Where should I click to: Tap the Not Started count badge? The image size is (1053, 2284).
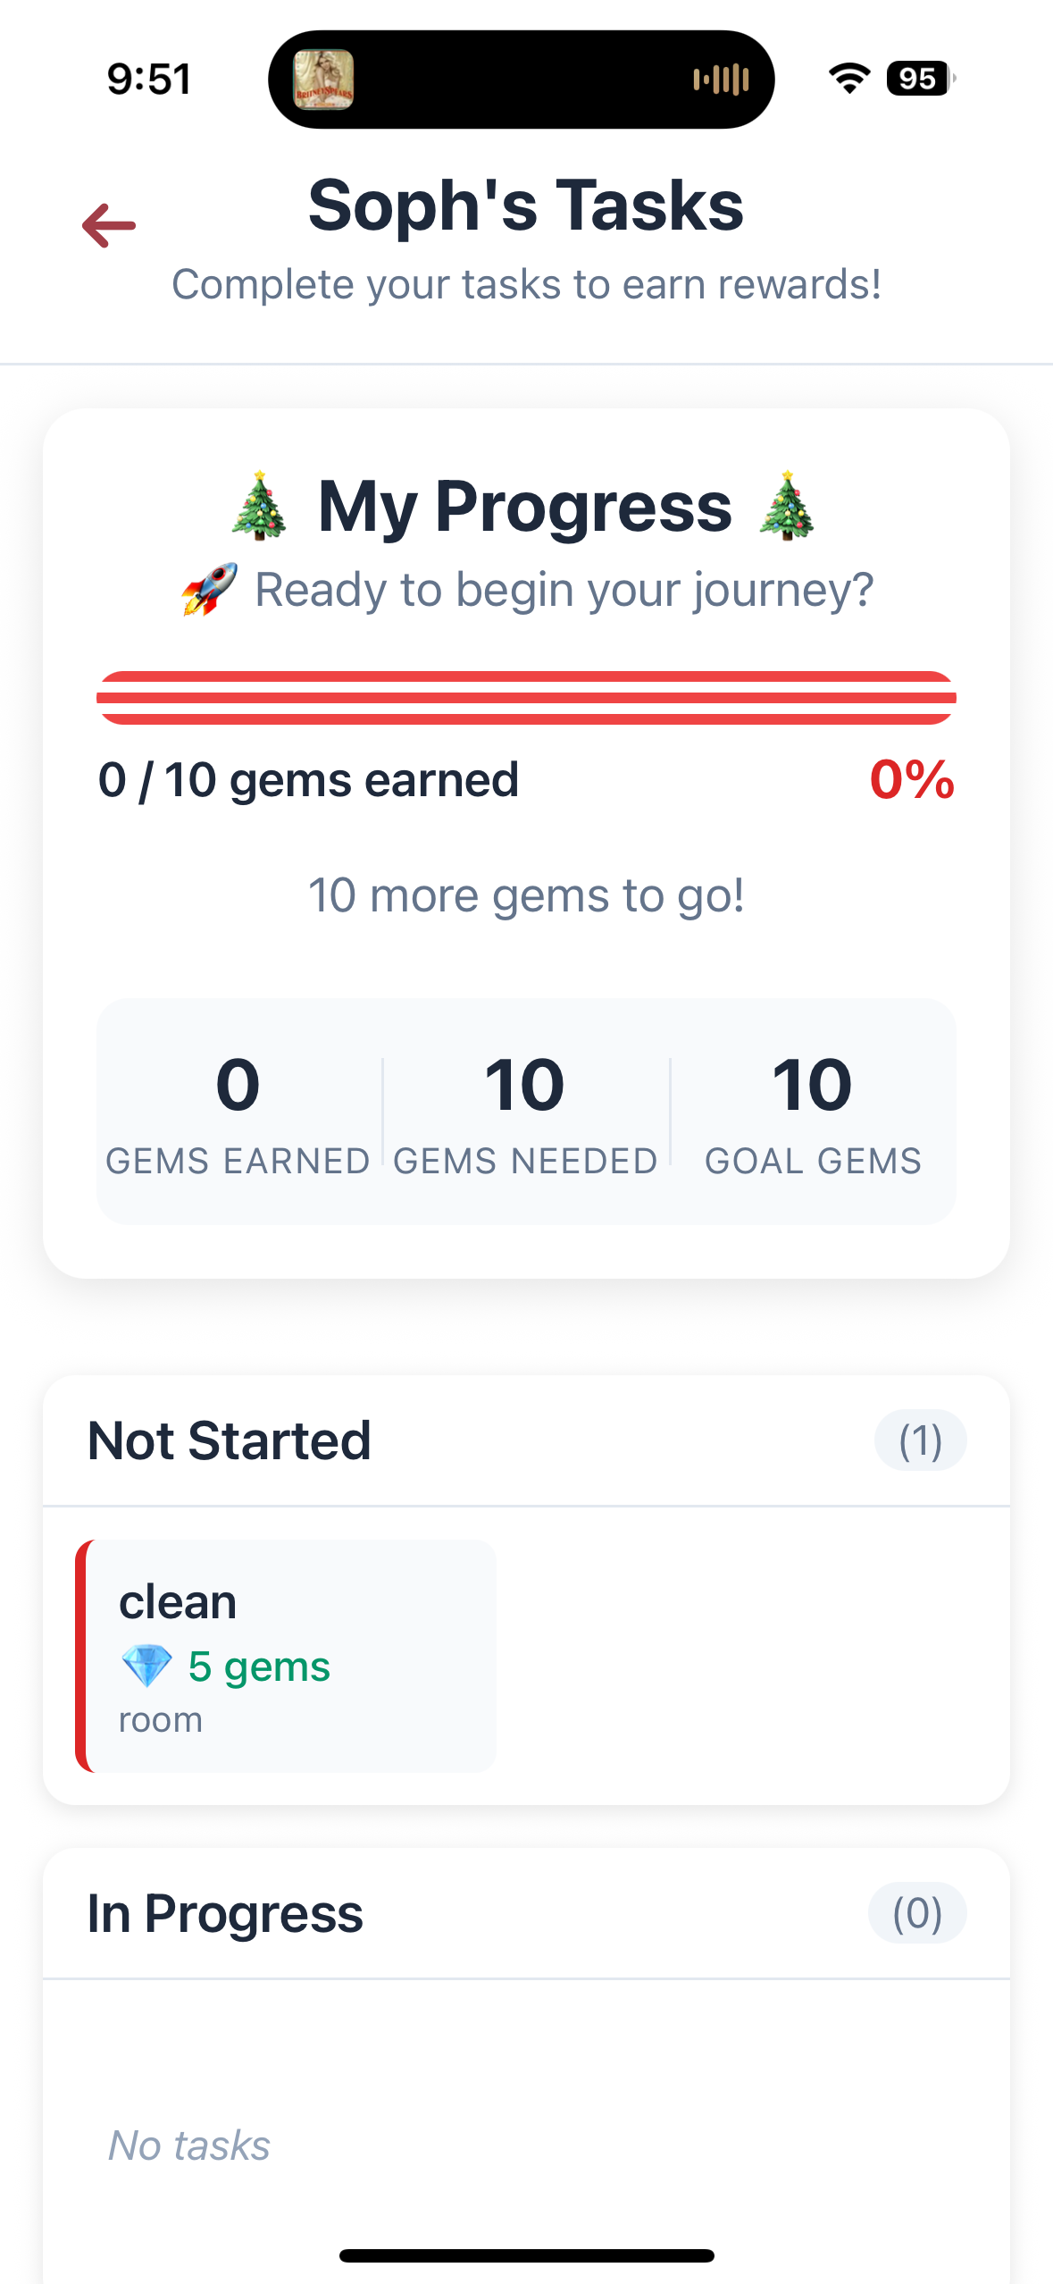tap(920, 1440)
